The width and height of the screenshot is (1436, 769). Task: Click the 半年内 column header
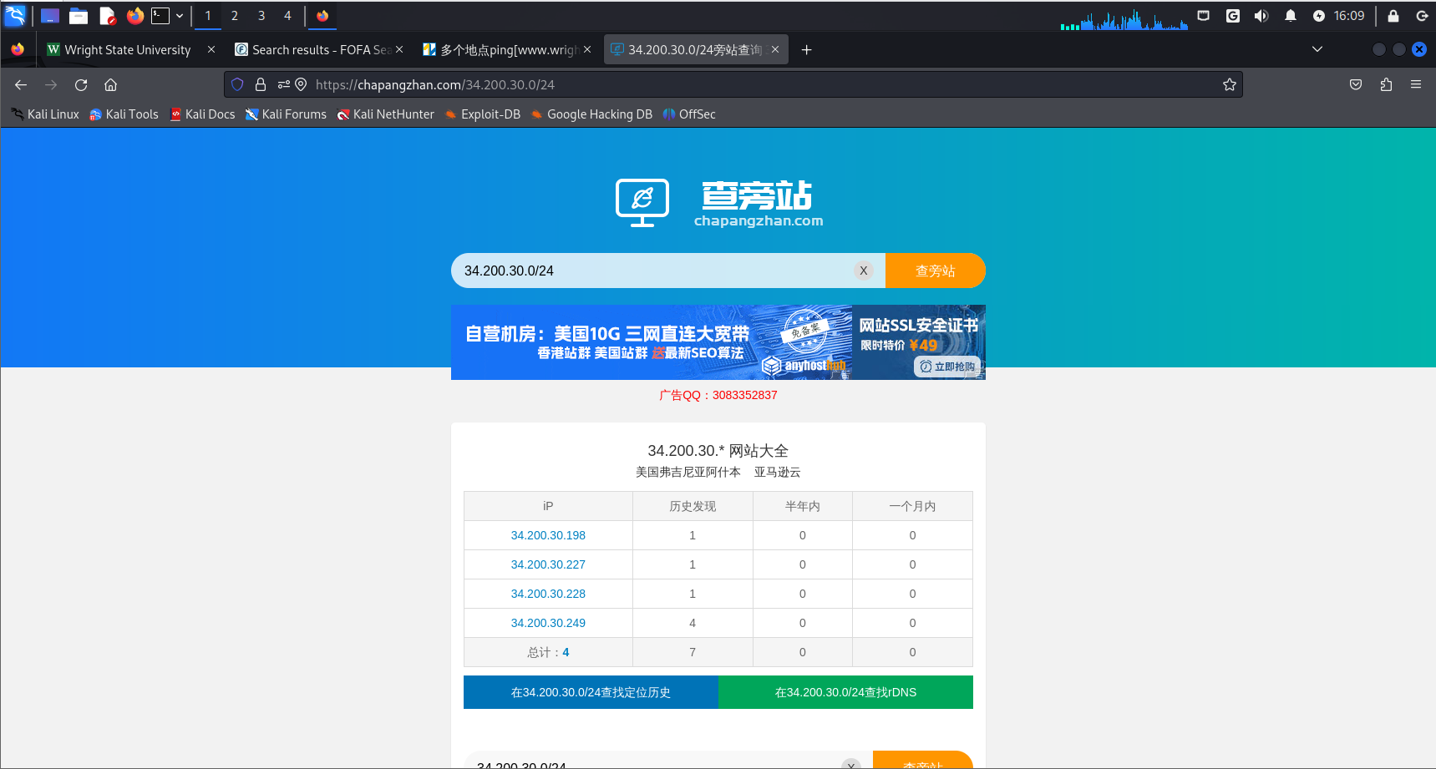point(803,506)
